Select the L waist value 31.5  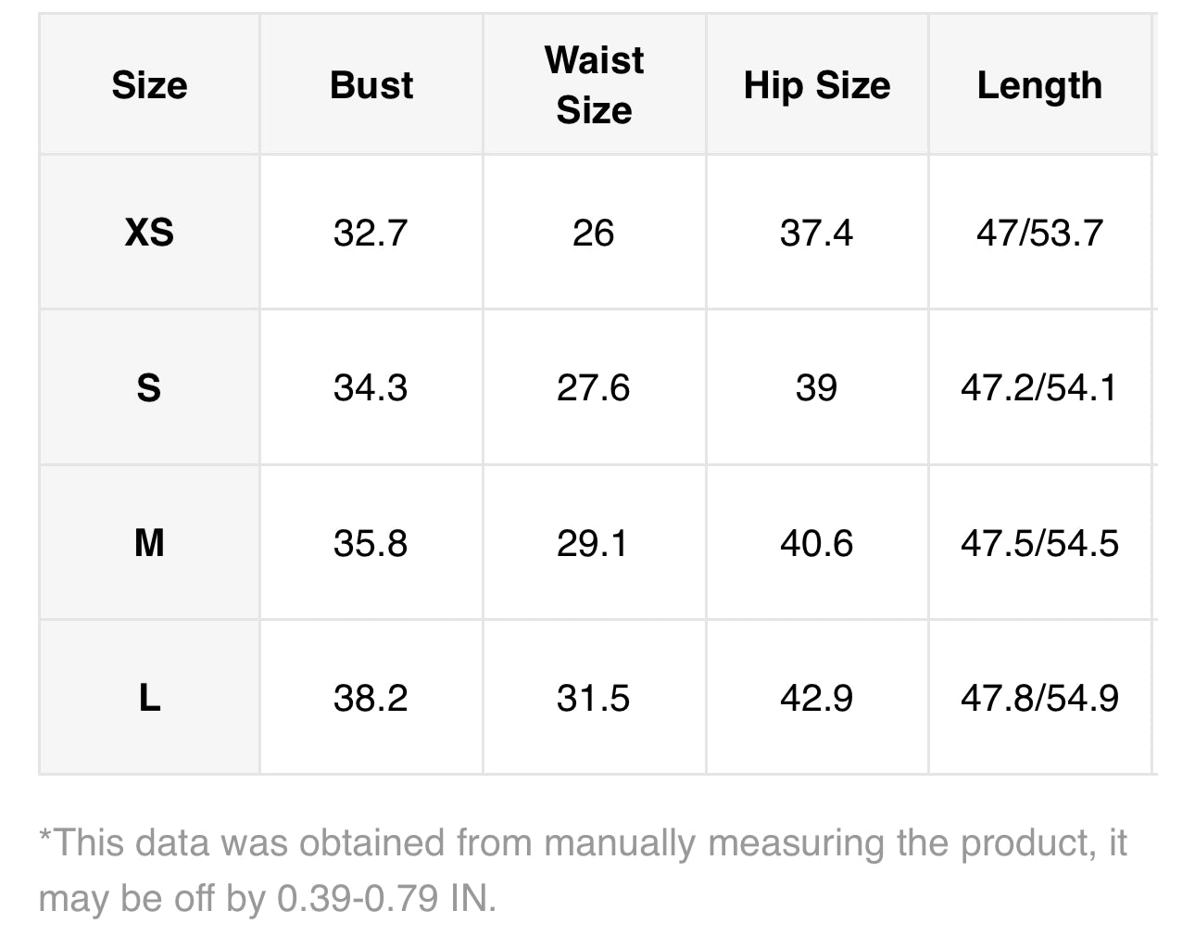click(593, 698)
